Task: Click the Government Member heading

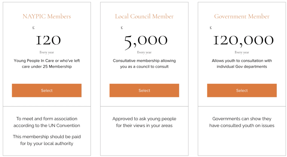Action: [242, 17]
